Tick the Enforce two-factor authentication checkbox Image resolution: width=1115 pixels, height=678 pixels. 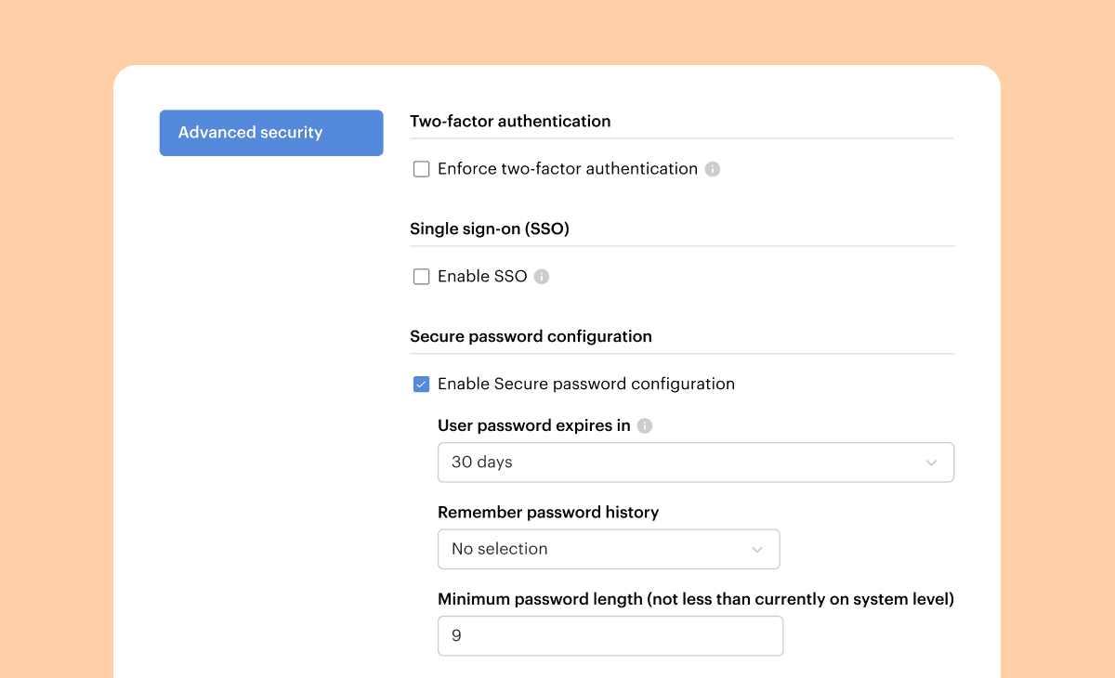click(x=422, y=169)
